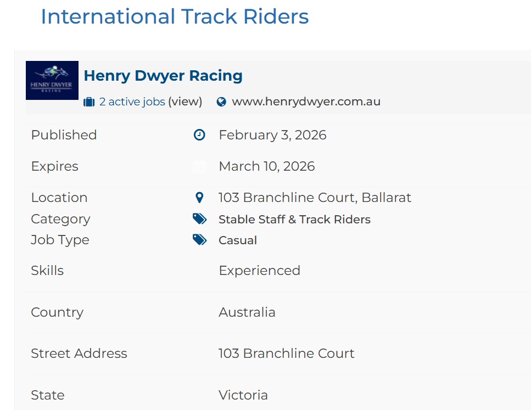Click the (view) jobs link
The height and width of the screenshot is (410, 531).
pyautogui.click(x=185, y=102)
